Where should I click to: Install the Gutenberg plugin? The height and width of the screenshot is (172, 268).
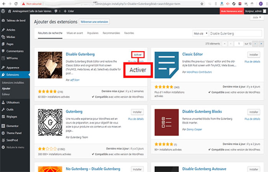137,112
